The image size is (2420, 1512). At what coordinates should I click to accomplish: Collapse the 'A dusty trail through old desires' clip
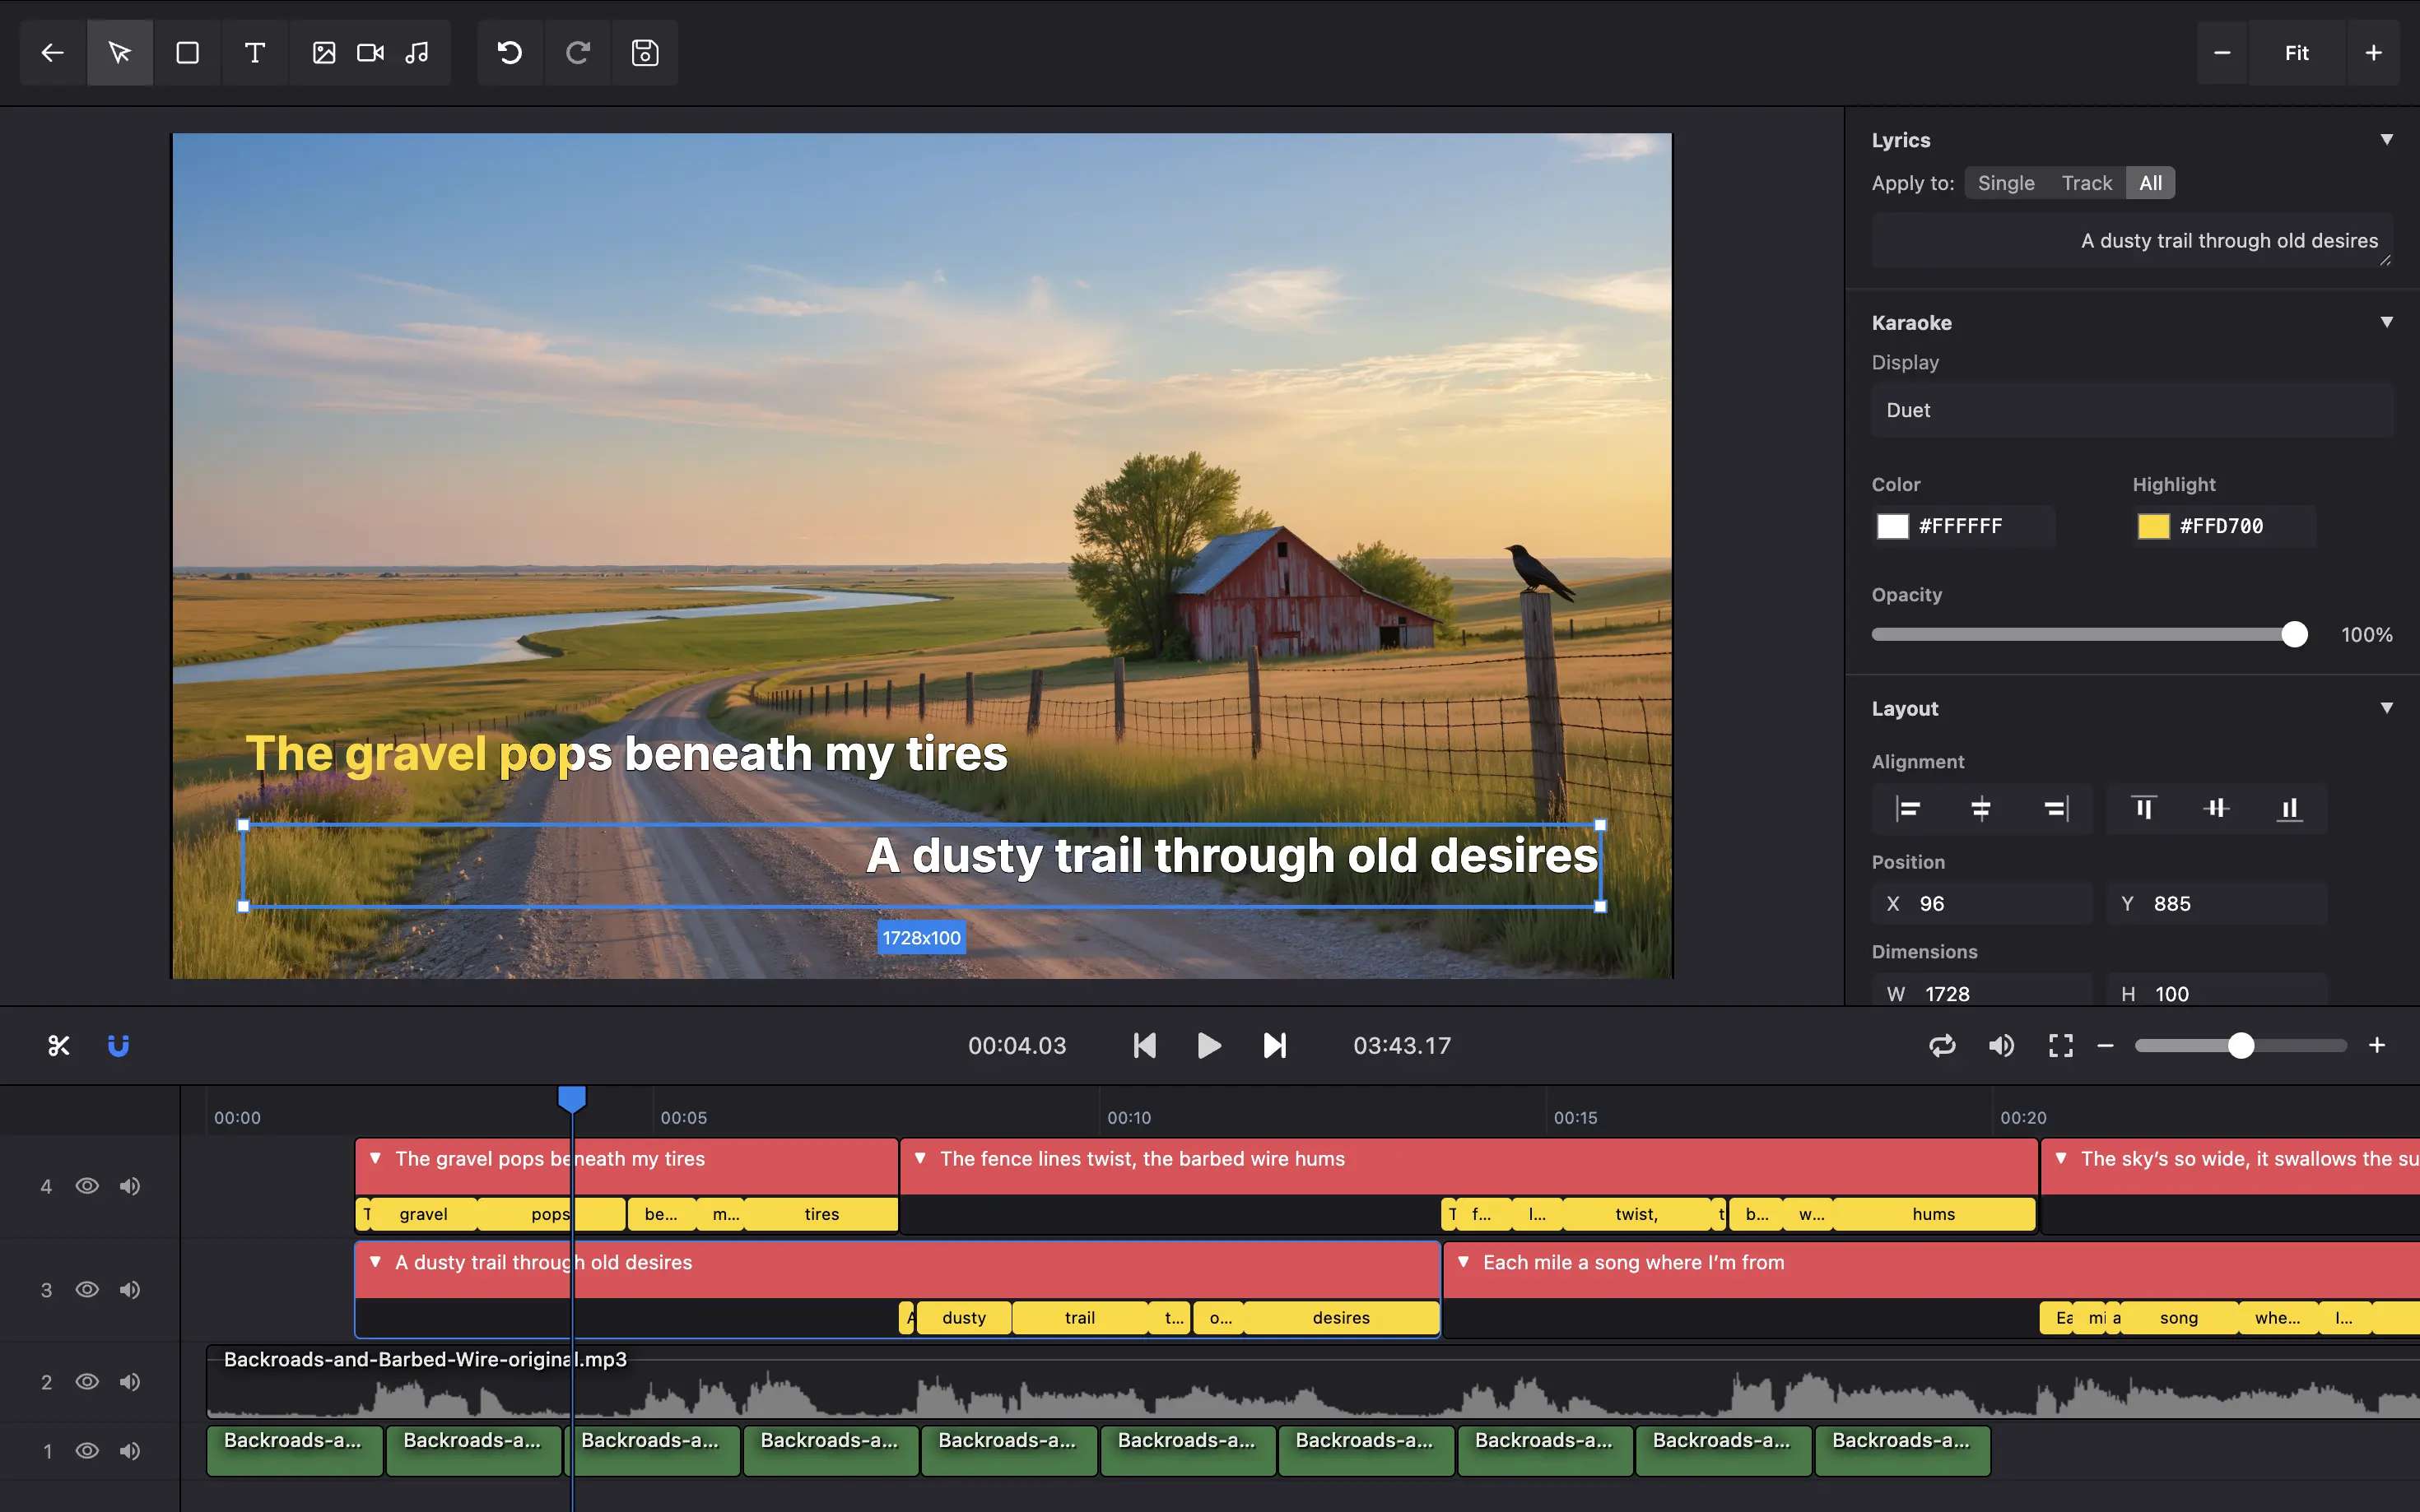[375, 1262]
